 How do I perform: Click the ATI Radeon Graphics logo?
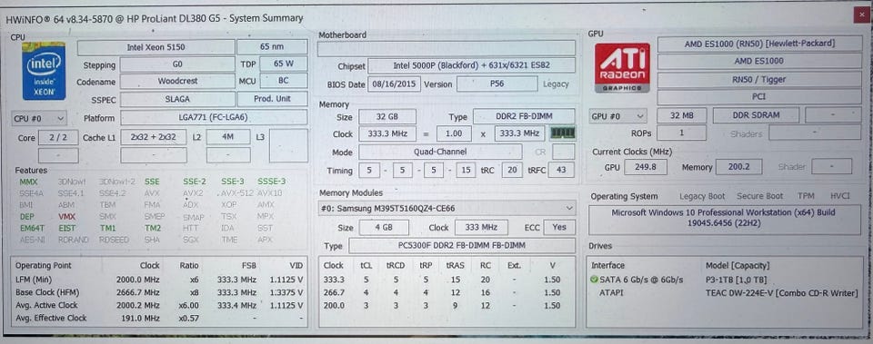(622, 67)
